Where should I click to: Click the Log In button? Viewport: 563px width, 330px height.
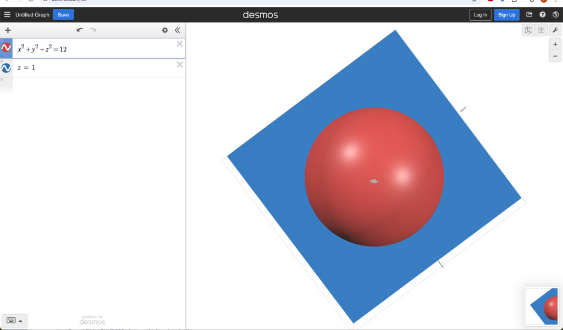click(x=481, y=15)
